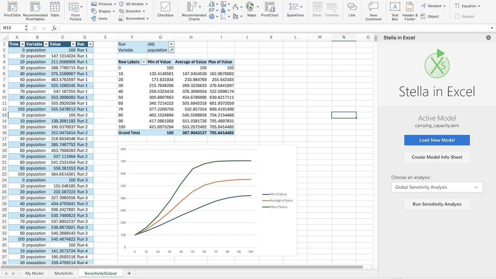This screenshot has height=279, width=496.
Task: Add a new sheet with plus button
Action: (129, 273)
